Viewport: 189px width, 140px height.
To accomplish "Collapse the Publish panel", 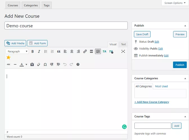I will pos(185,26).
